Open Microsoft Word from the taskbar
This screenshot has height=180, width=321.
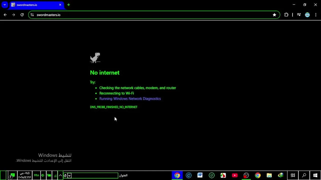click(200, 175)
